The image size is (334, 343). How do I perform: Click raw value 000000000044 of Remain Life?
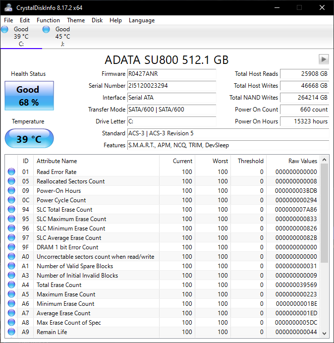296,332
